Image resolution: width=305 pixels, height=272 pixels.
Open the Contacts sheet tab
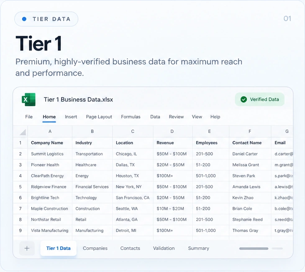pyautogui.click(x=130, y=248)
